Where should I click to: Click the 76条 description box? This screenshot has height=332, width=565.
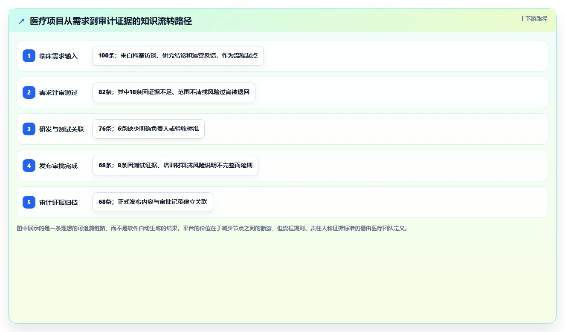tap(148, 129)
